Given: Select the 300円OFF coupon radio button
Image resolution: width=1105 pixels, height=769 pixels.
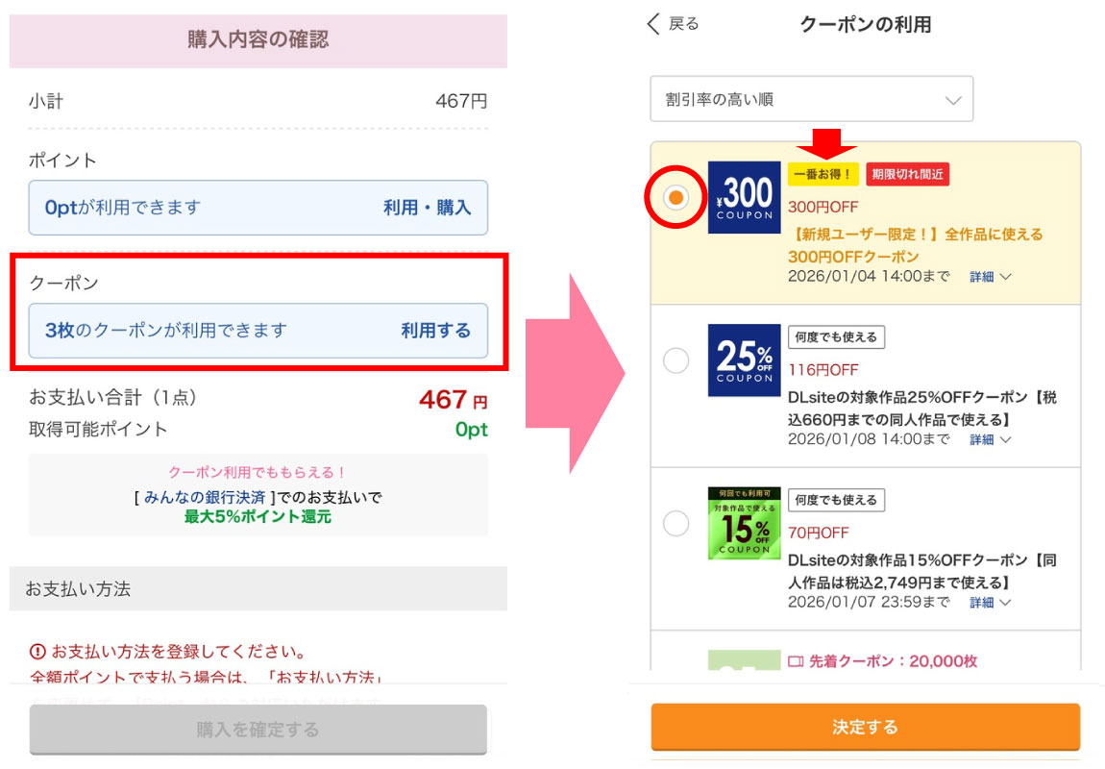Looking at the screenshot, I should pos(675,197).
